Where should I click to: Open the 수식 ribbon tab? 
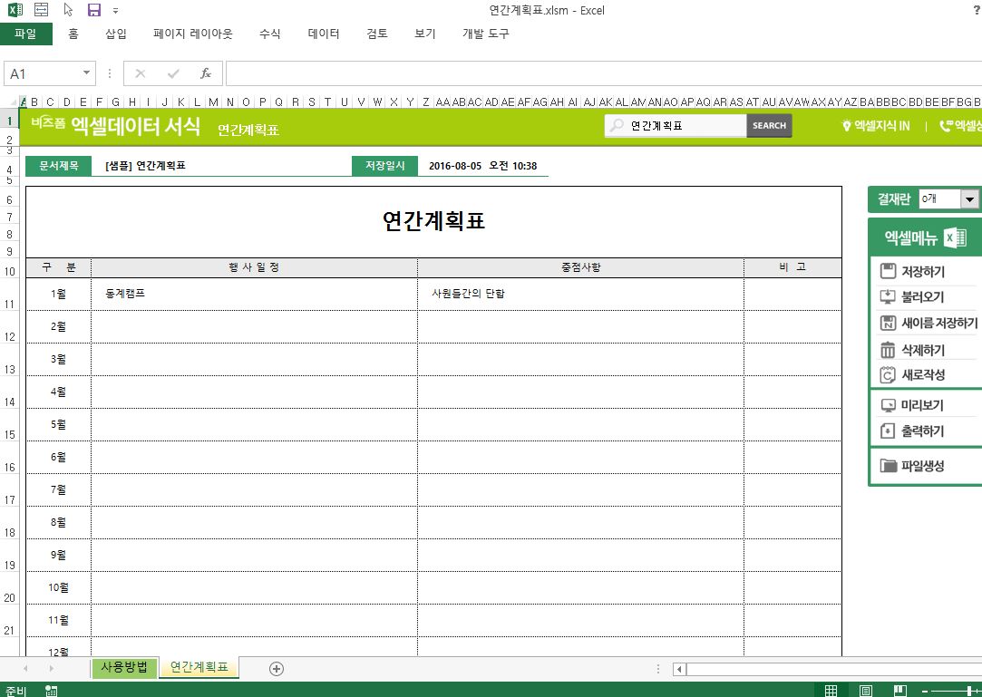coord(270,34)
